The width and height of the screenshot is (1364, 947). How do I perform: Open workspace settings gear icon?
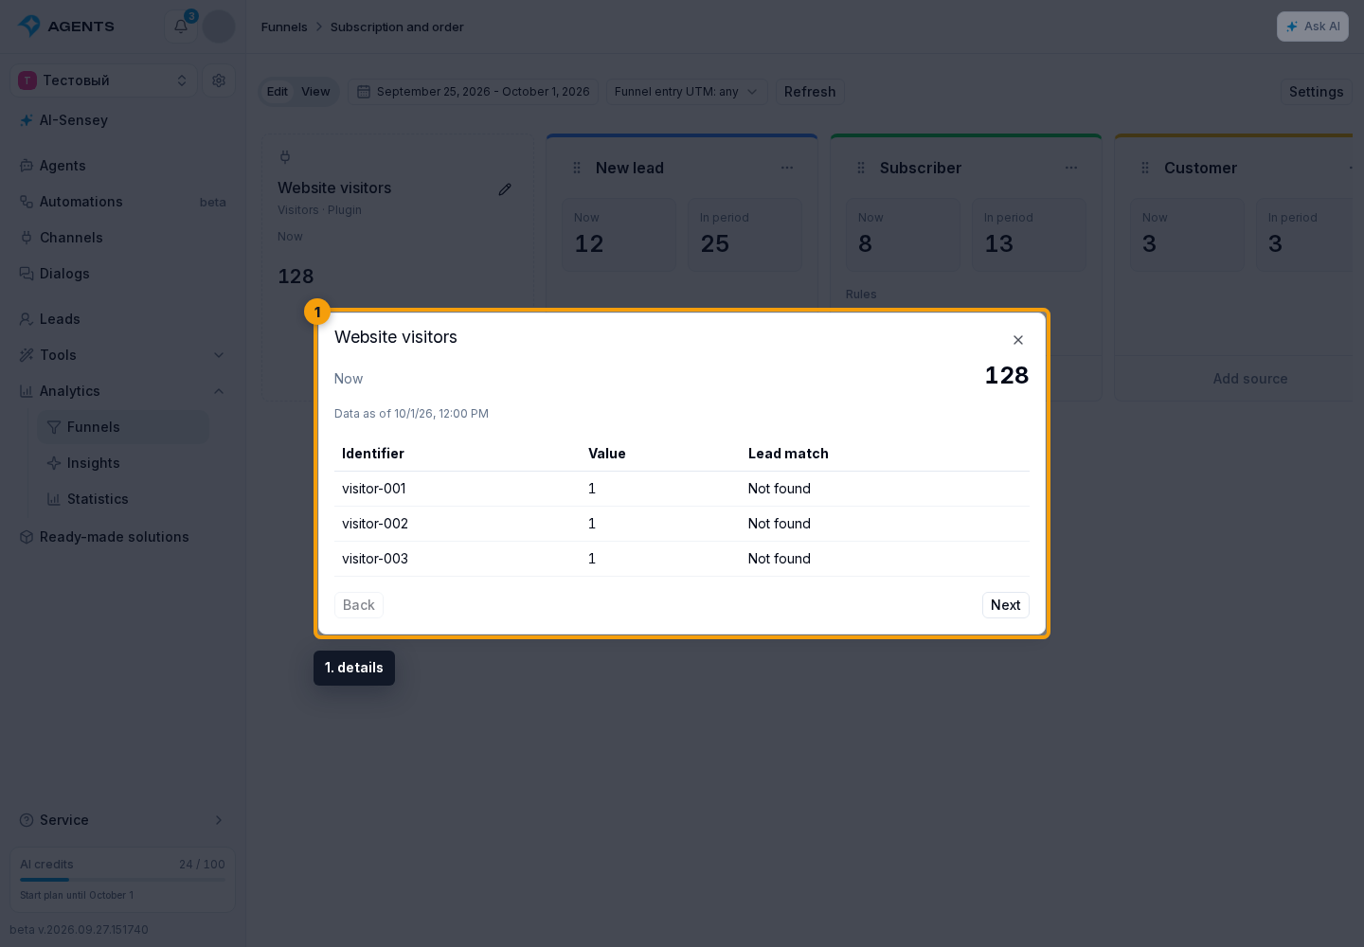tap(219, 80)
